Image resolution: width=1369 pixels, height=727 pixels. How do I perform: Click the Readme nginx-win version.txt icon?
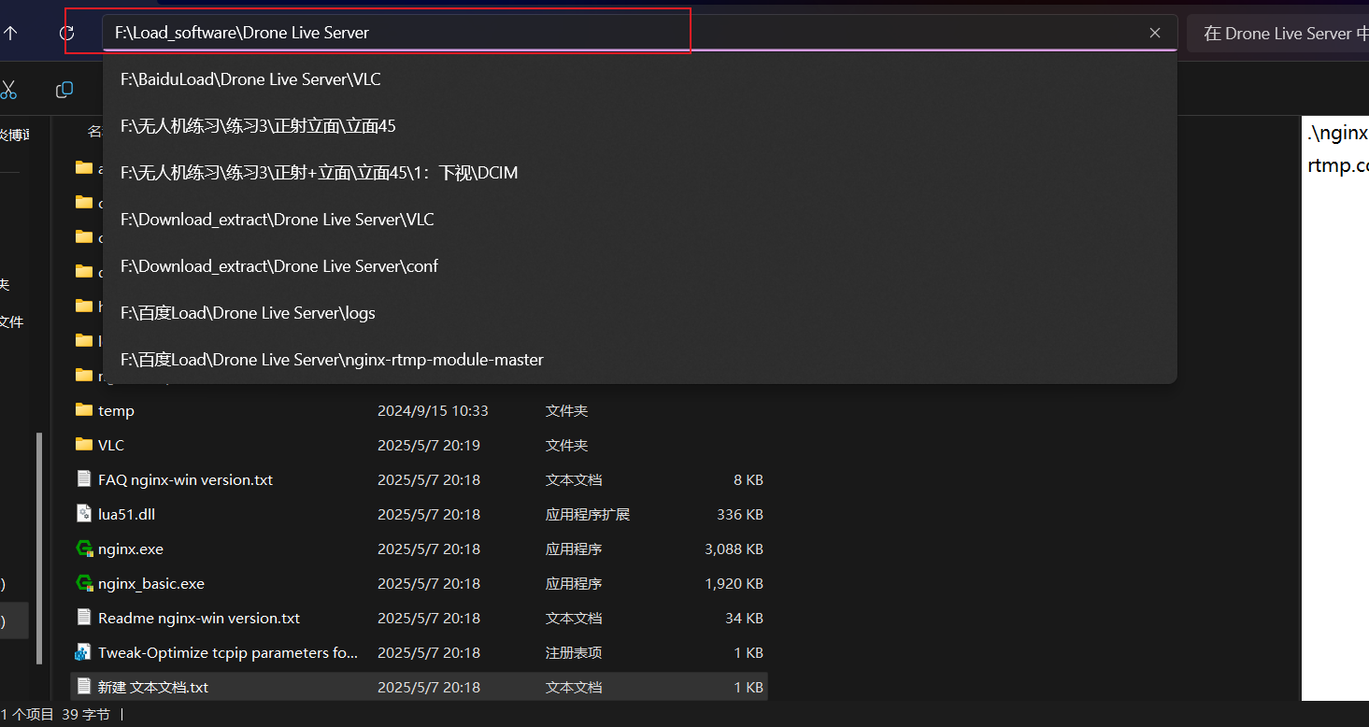pyautogui.click(x=84, y=618)
